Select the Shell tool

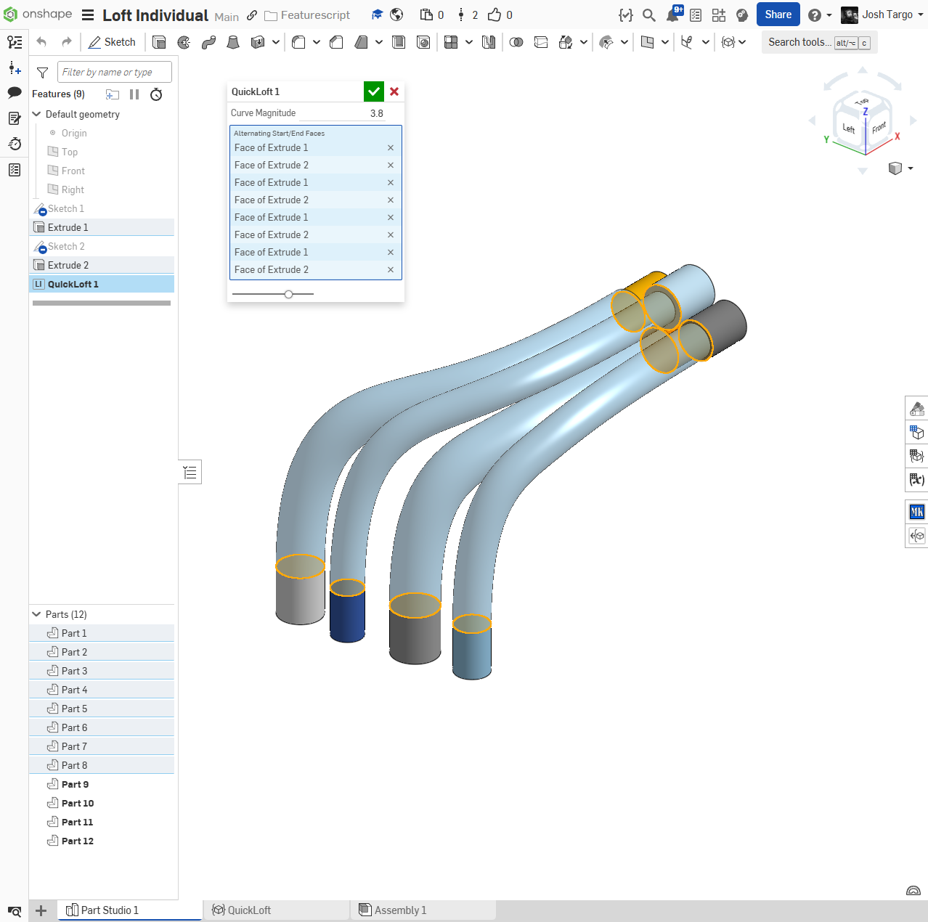point(399,42)
